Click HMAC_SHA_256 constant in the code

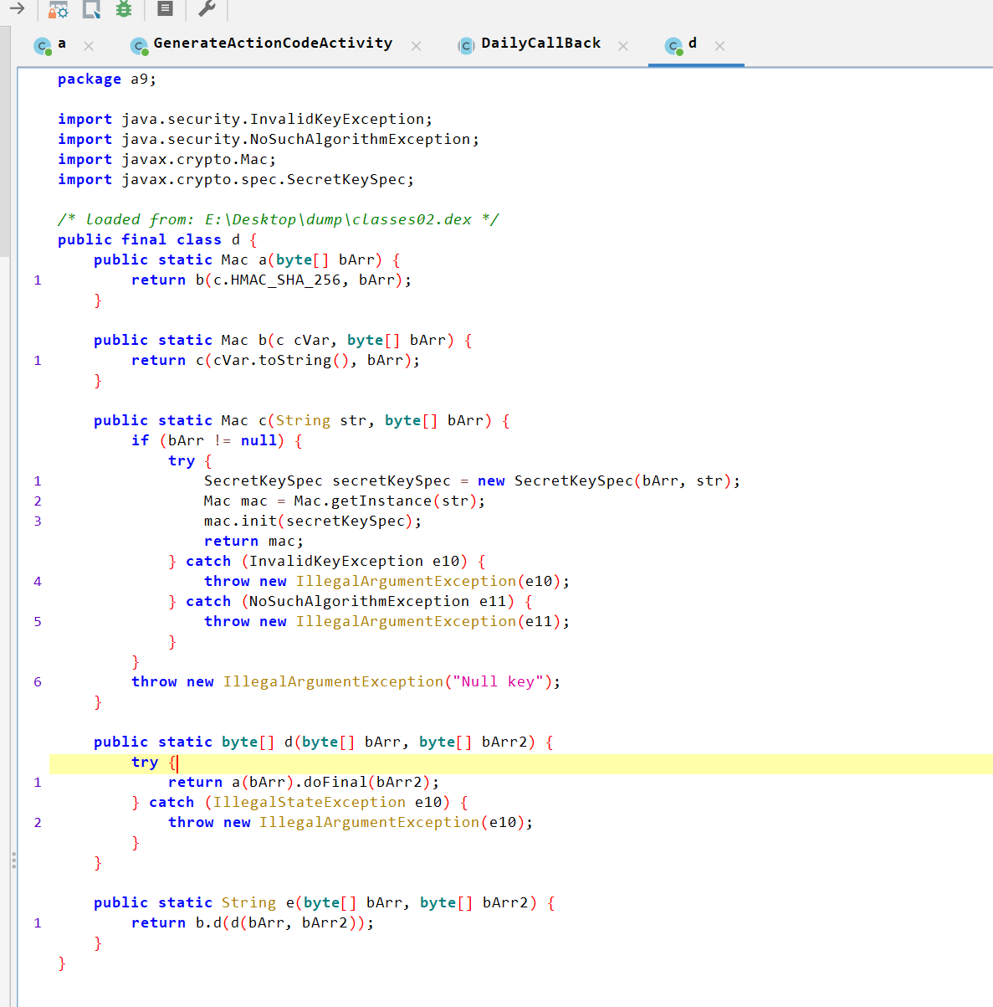click(285, 280)
